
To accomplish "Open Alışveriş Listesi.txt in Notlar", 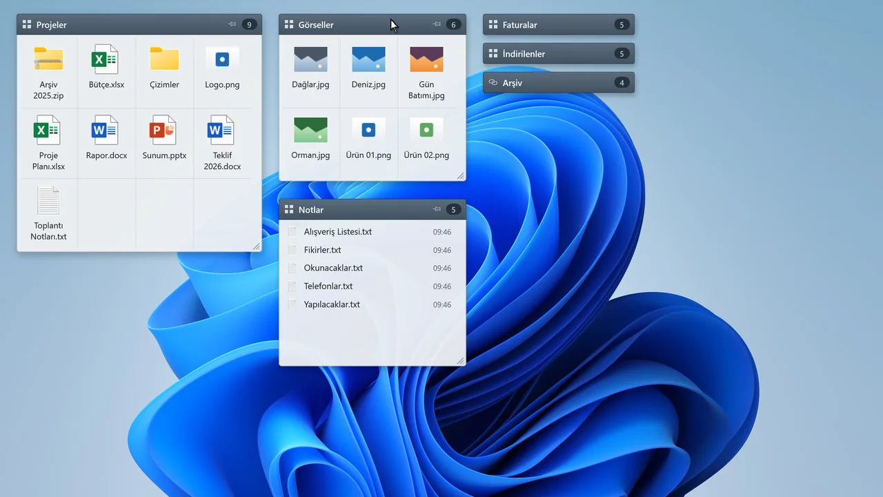I will [373, 232].
